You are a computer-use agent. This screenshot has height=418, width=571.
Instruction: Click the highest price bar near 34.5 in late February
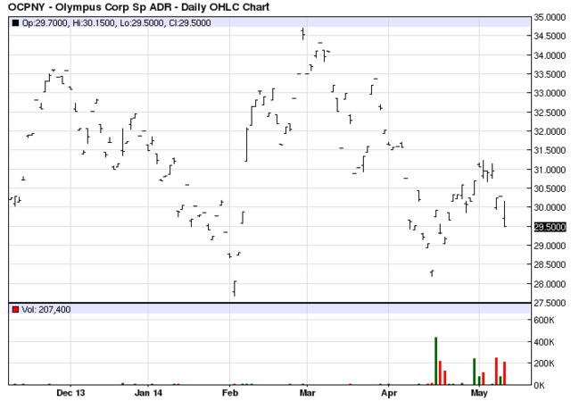pos(303,34)
